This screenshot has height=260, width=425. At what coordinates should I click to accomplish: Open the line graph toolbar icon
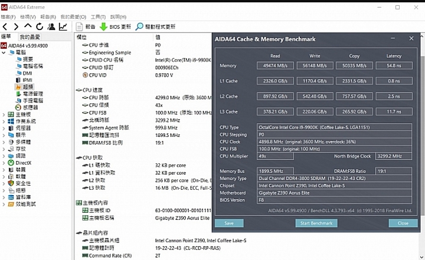coord(63,27)
